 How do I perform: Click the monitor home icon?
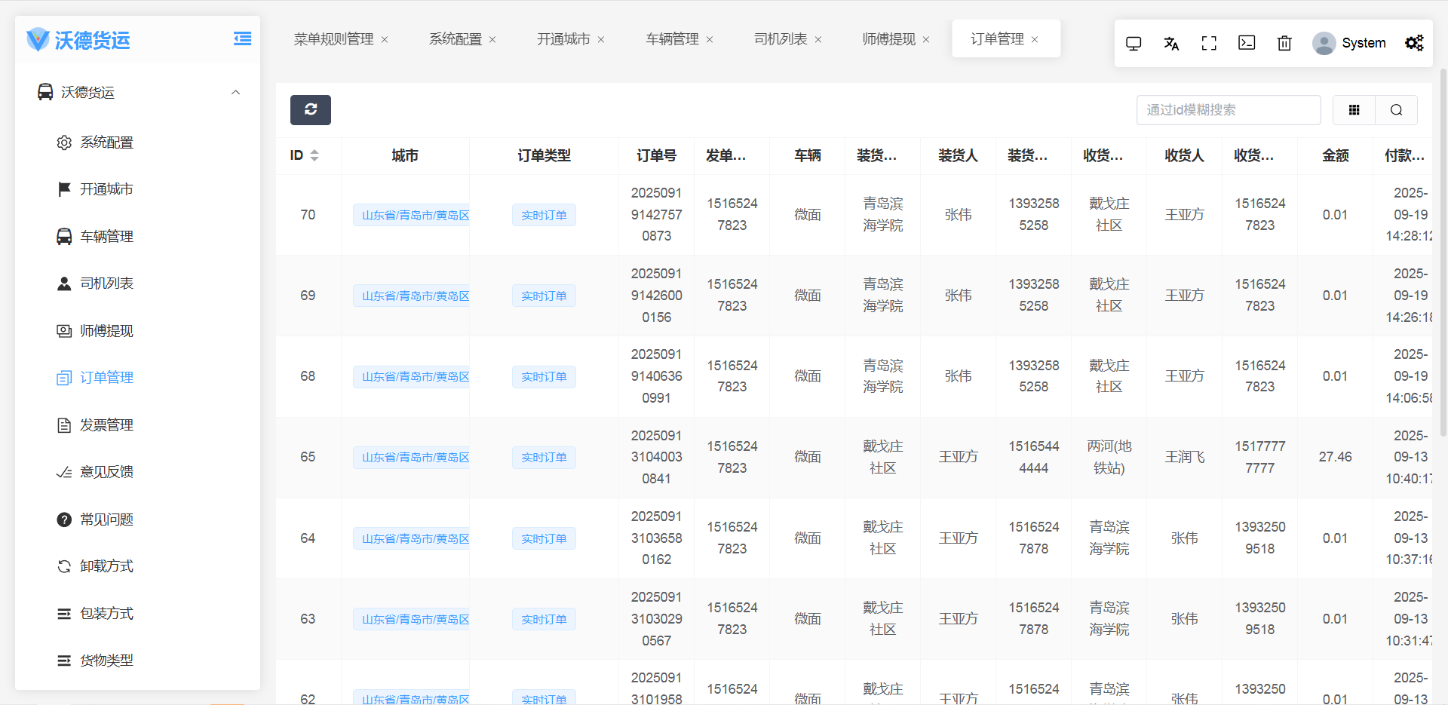point(1134,44)
